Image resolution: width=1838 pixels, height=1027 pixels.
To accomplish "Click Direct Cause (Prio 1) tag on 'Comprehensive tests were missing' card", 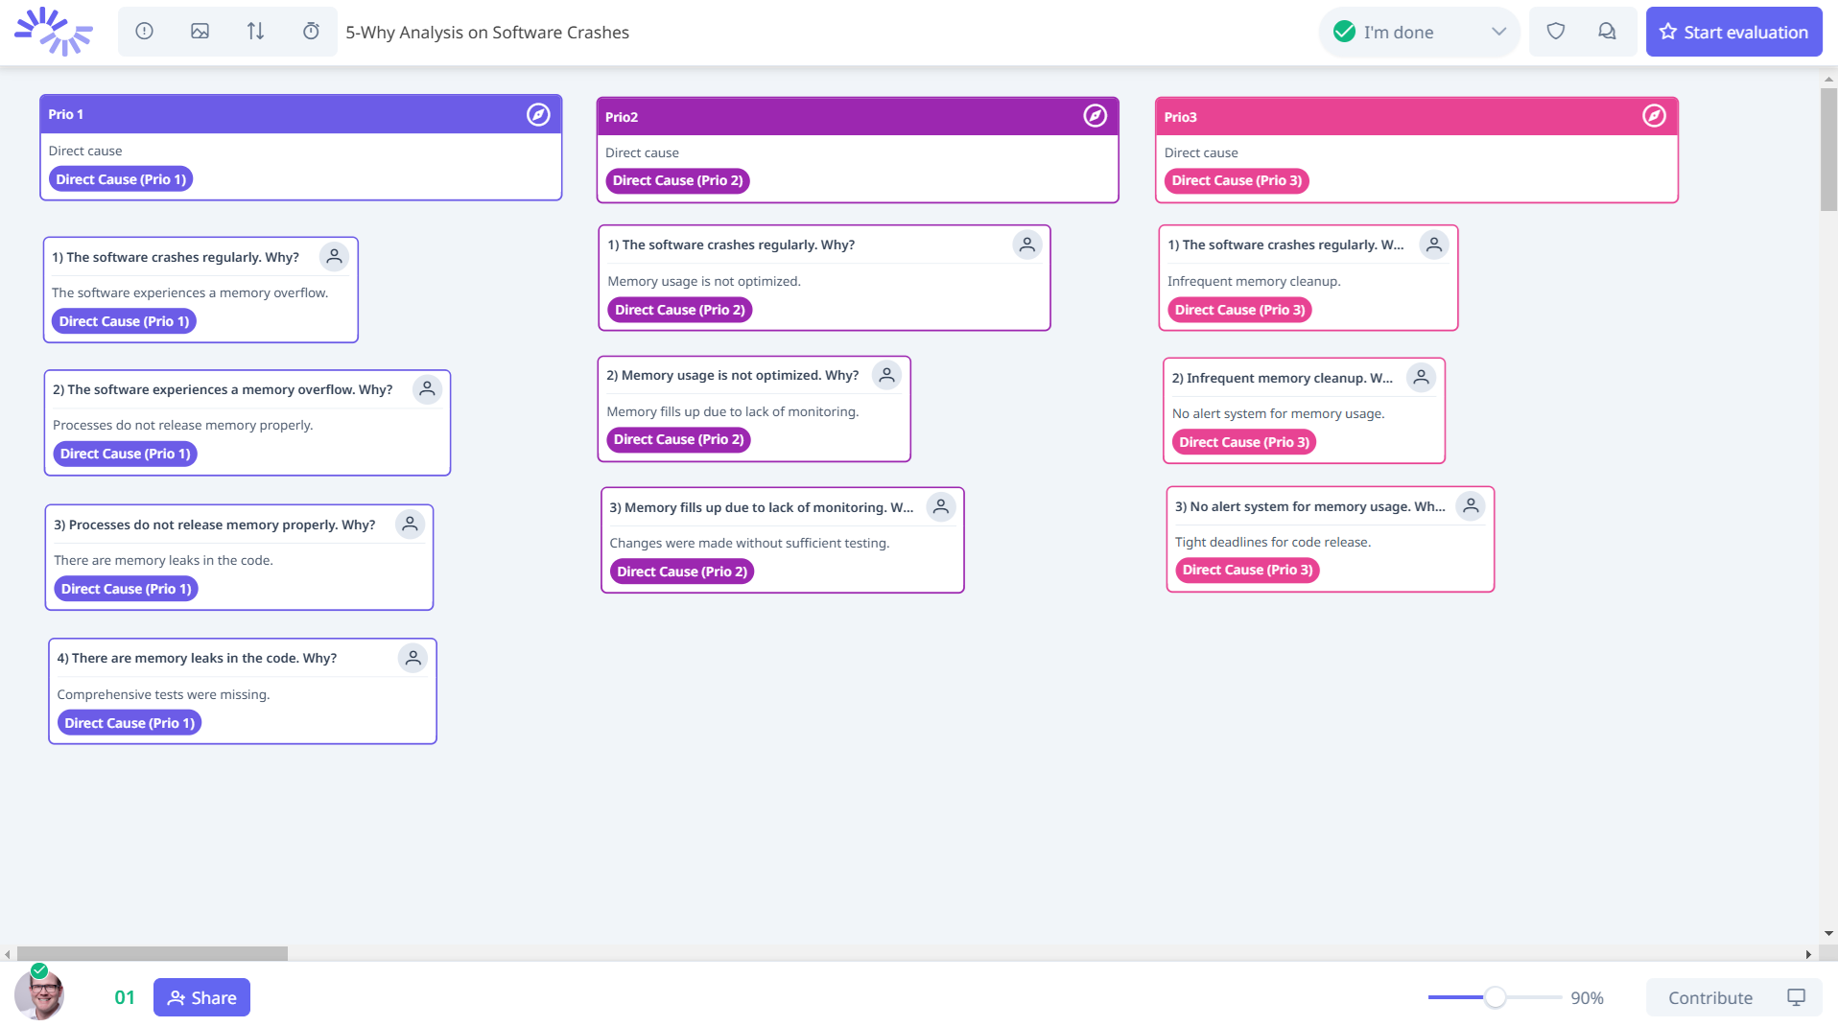I will click(130, 723).
